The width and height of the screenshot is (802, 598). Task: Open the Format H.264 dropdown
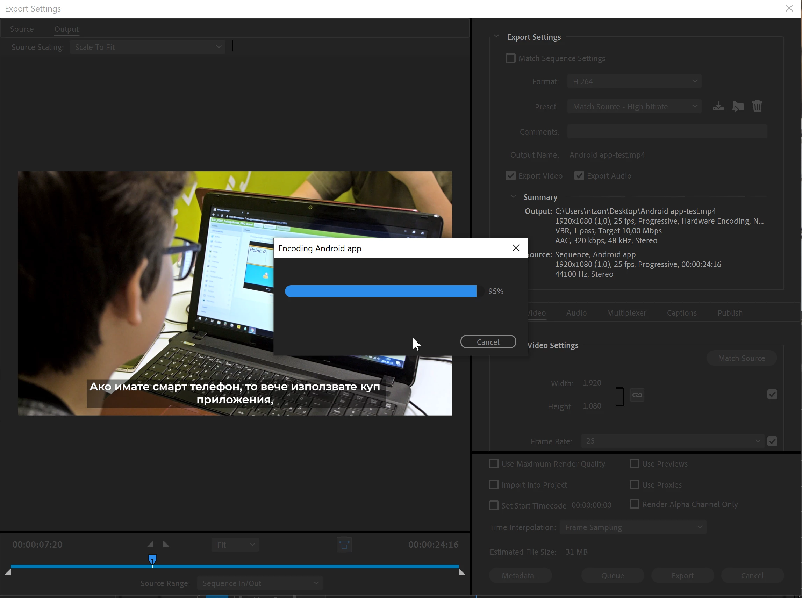coord(634,81)
